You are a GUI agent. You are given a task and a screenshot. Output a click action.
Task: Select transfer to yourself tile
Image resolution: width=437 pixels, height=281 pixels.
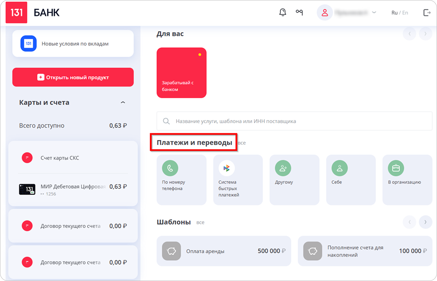(350, 180)
